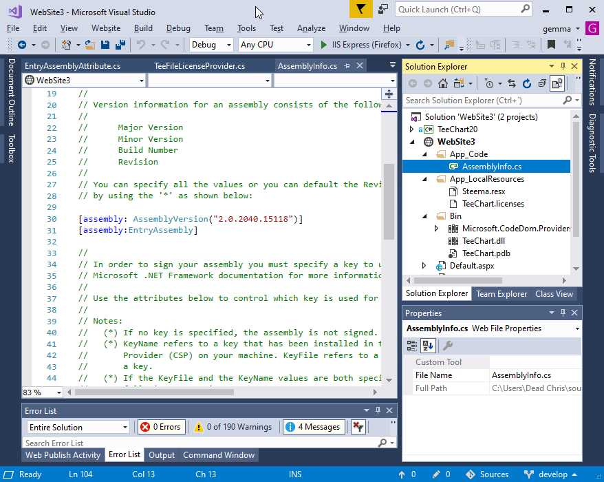
Task: Click the develop branch in the status bar
Action: point(550,474)
